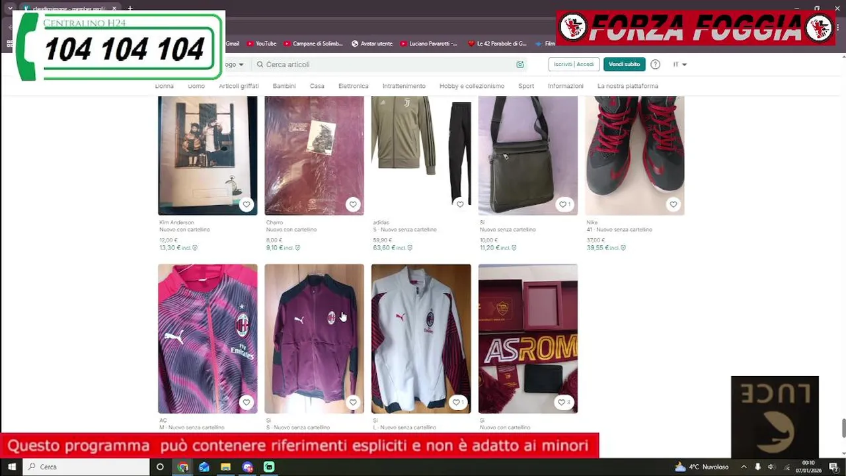The width and height of the screenshot is (846, 476).
Task: Heart the pink AC Milan Puma jacket
Action: tap(247, 402)
